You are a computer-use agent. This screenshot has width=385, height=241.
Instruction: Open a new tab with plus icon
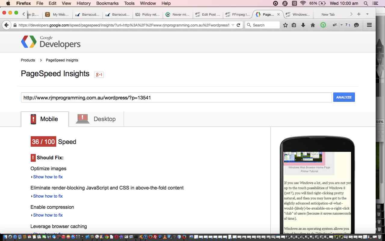pos(359,14)
